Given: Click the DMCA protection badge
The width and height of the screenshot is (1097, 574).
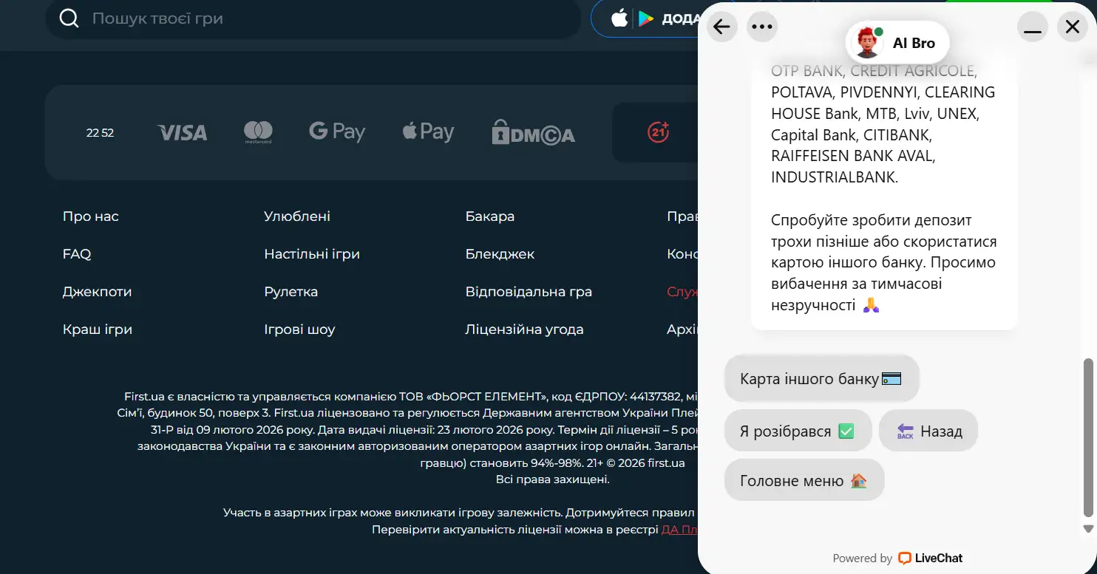Looking at the screenshot, I should pos(533,133).
